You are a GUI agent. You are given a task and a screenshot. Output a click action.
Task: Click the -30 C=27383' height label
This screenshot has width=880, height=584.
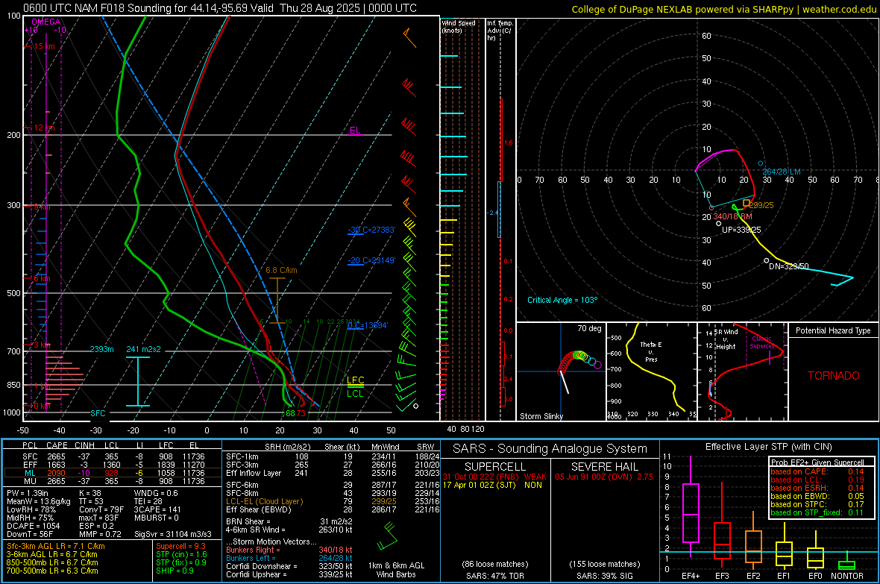(371, 230)
